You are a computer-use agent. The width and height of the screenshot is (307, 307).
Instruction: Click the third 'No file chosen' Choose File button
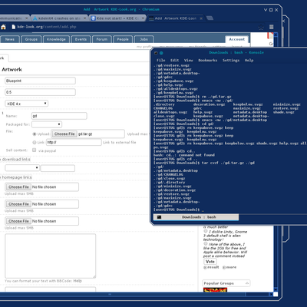(18, 221)
